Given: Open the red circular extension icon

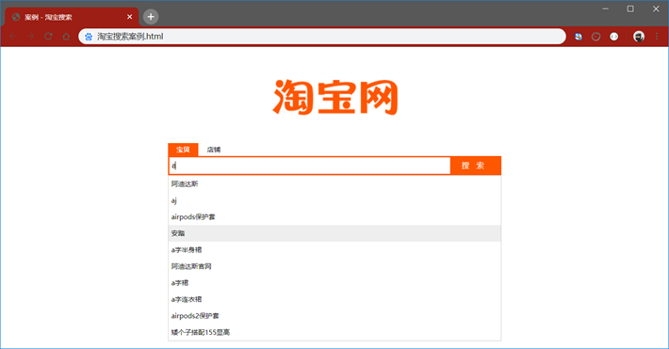Looking at the screenshot, I should click(596, 37).
